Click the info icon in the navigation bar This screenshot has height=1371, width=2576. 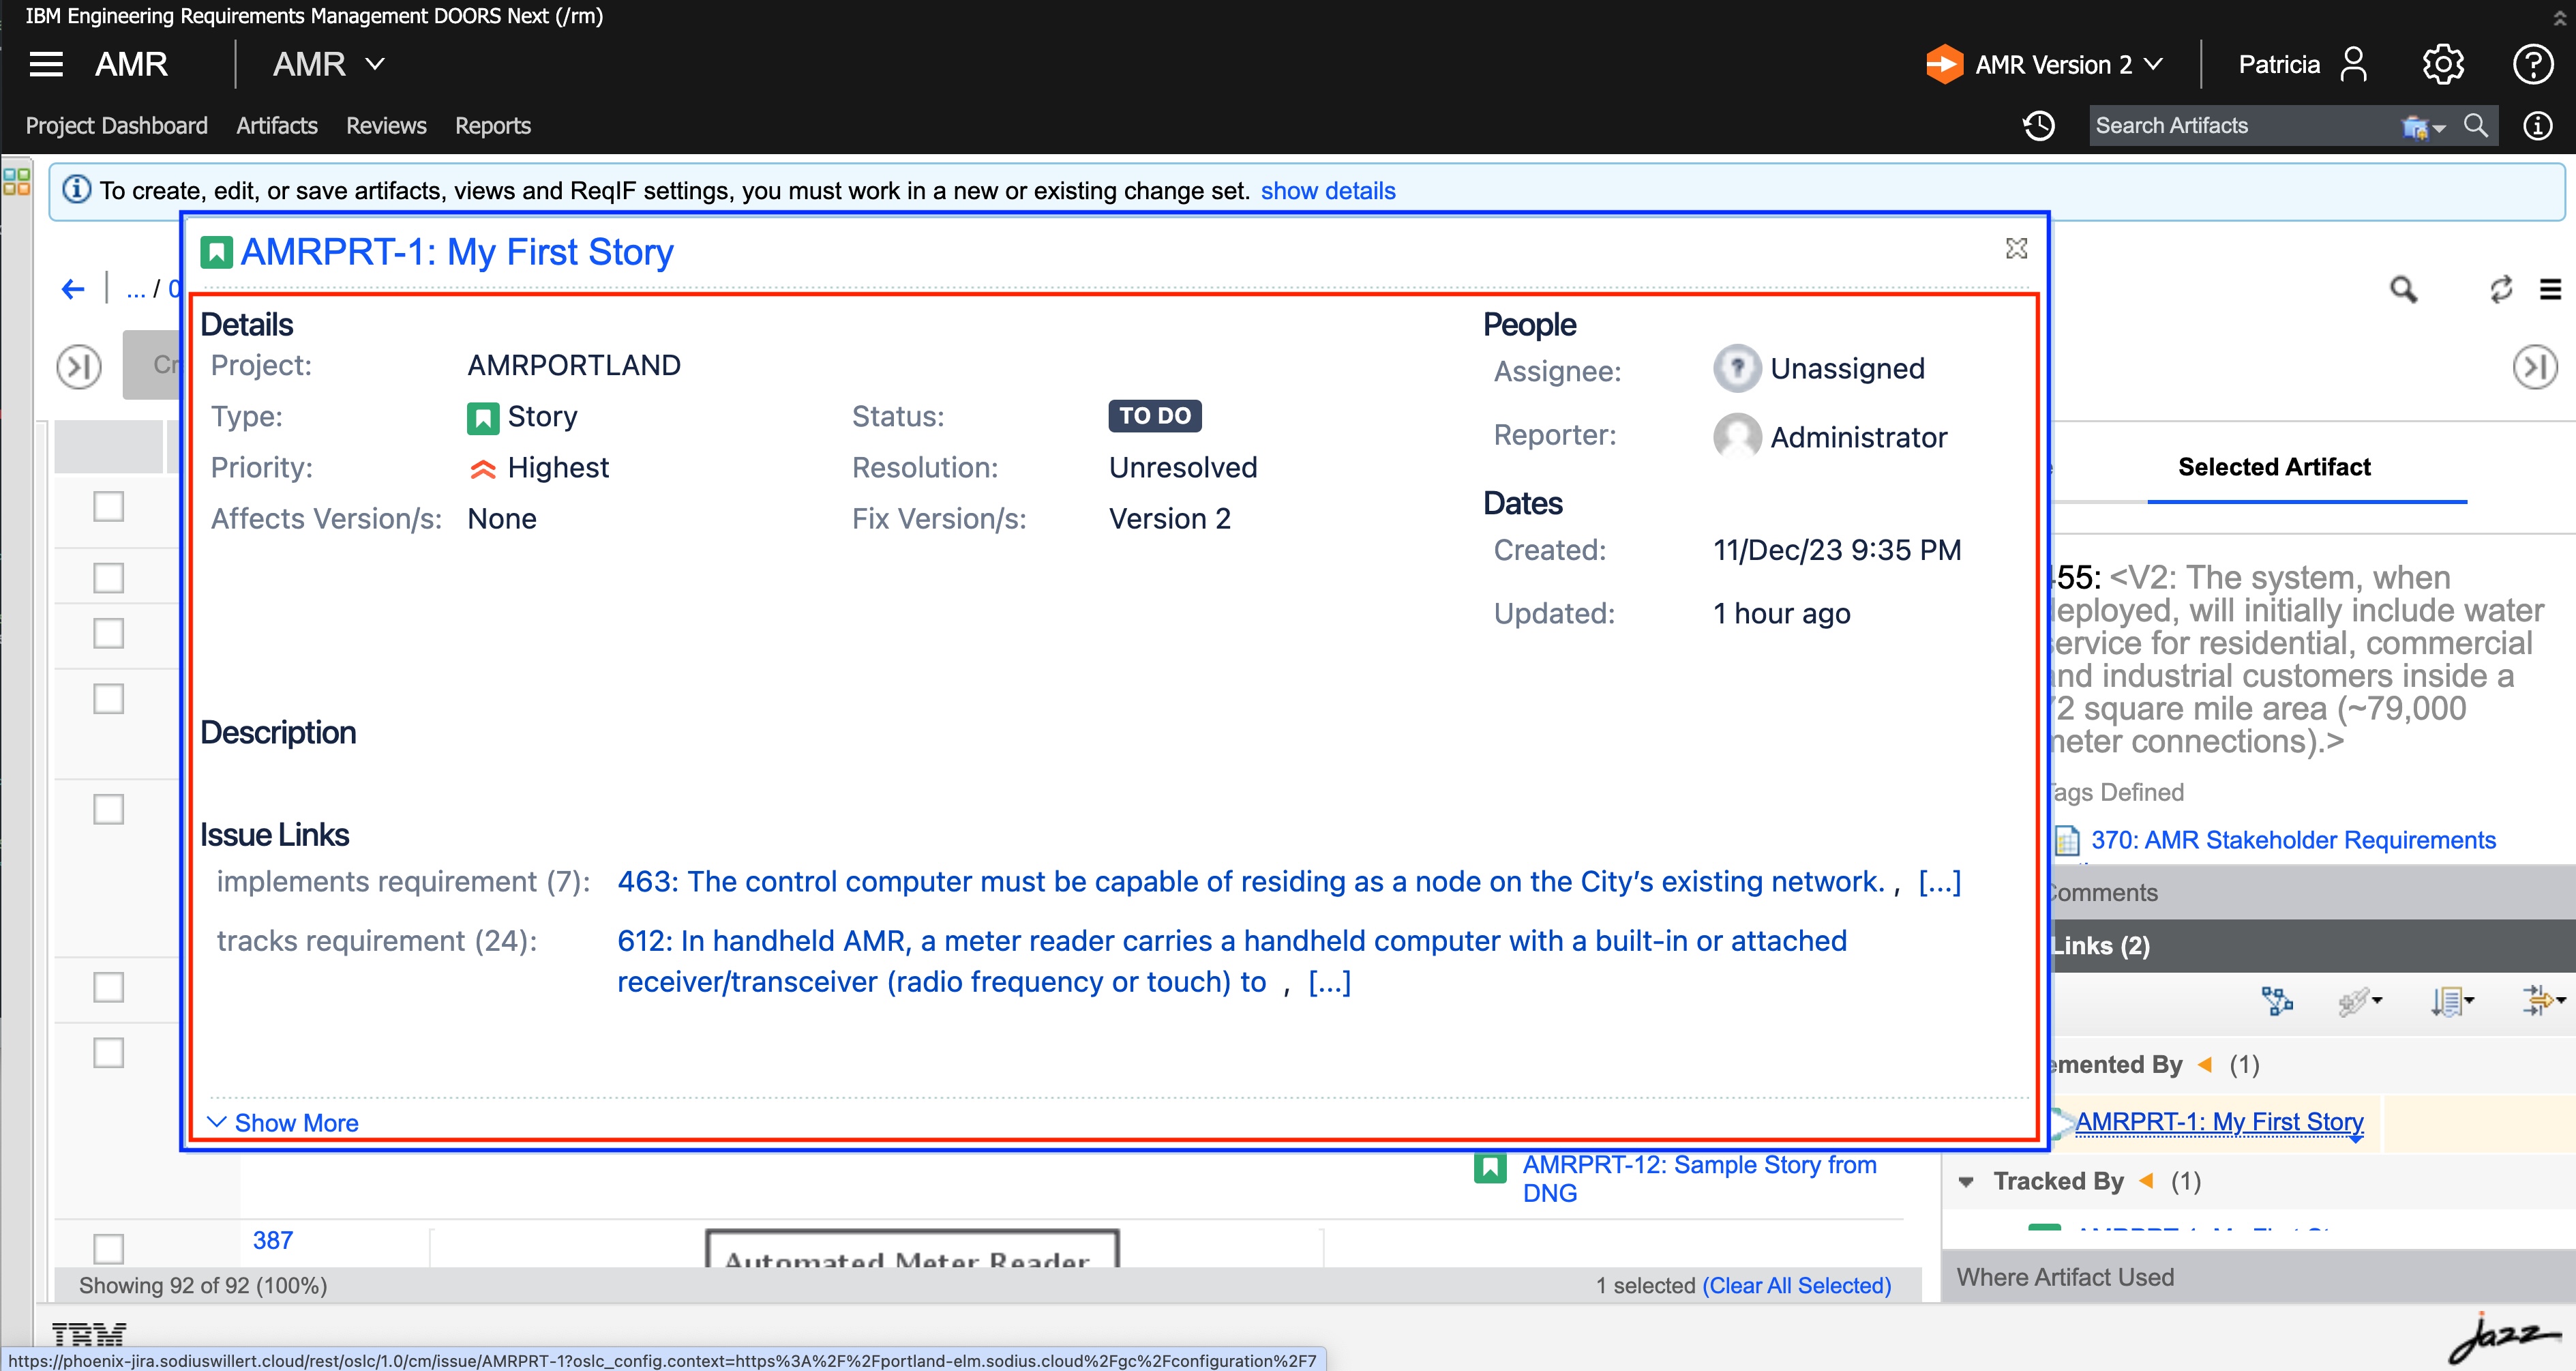tap(2538, 126)
